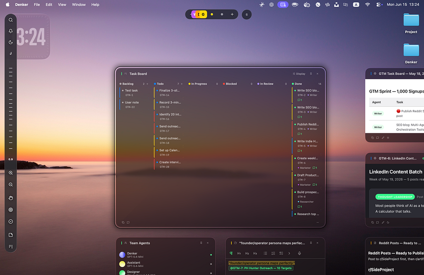Open the Write Indie H... card

point(307,146)
